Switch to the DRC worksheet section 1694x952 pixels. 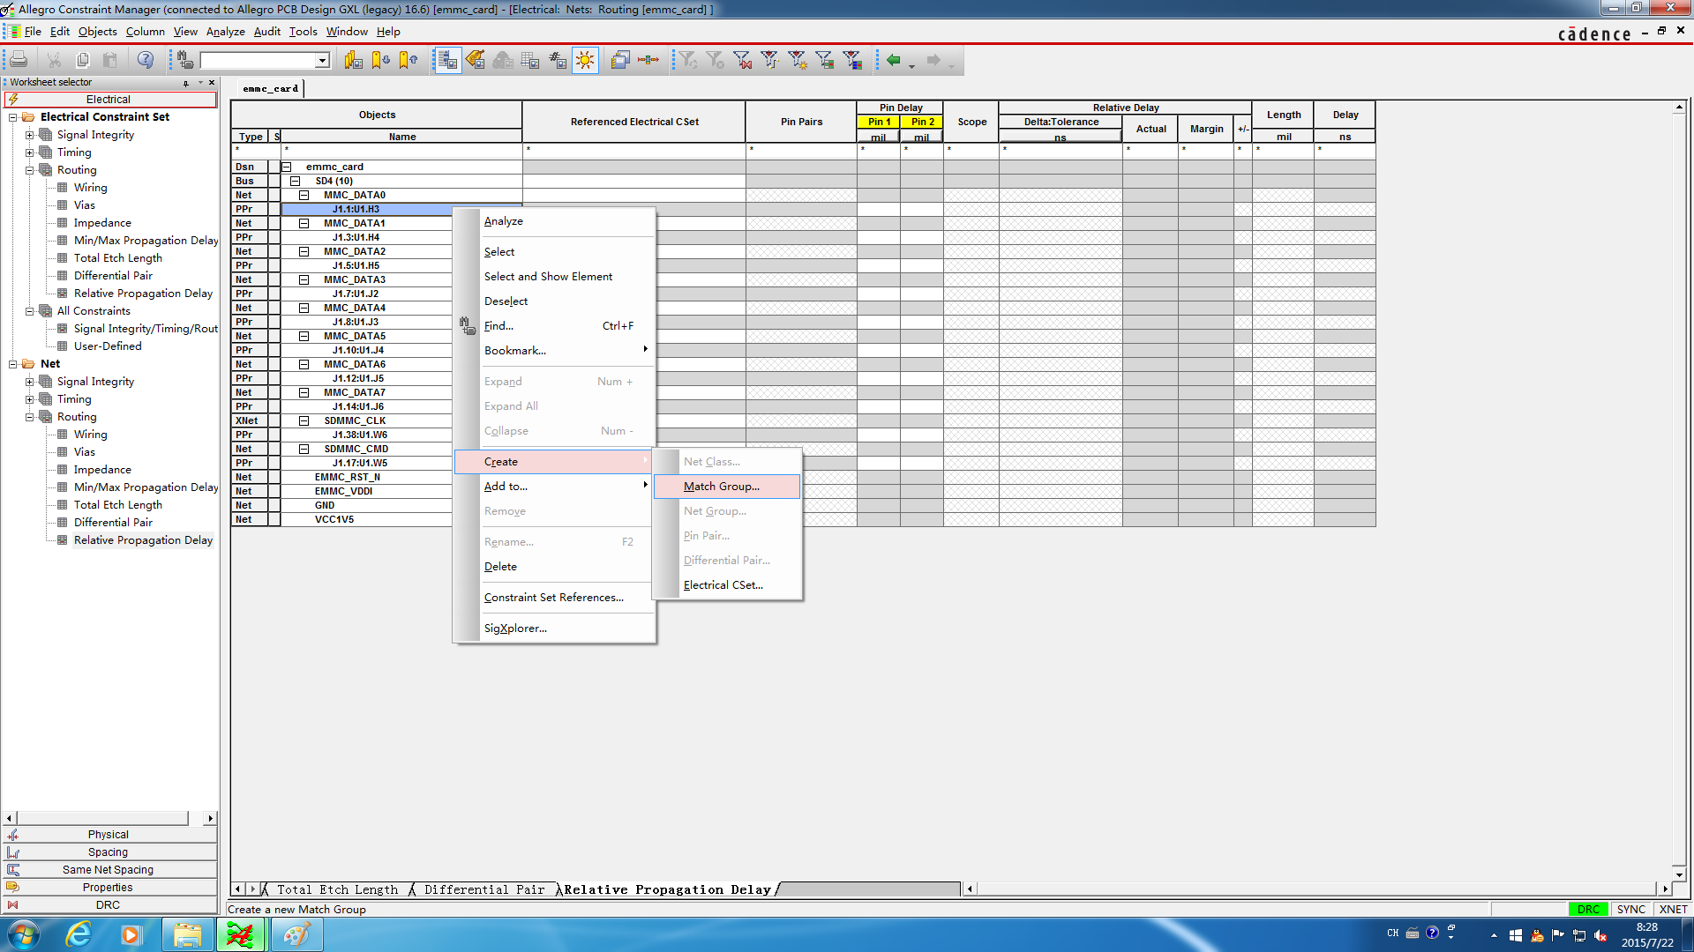click(x=109, y=905)
